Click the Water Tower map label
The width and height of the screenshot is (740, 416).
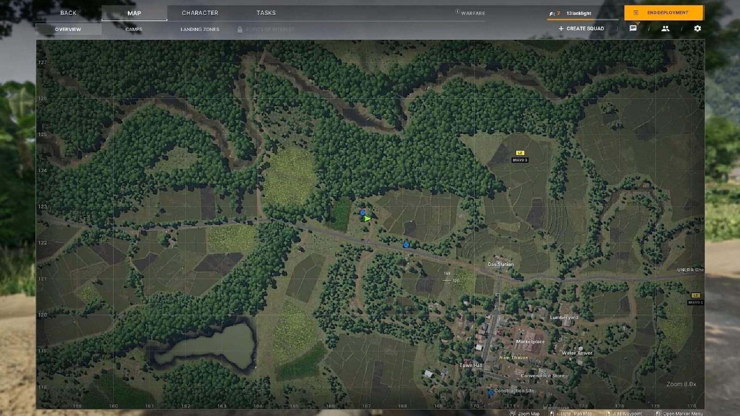[x=577, y=353]
